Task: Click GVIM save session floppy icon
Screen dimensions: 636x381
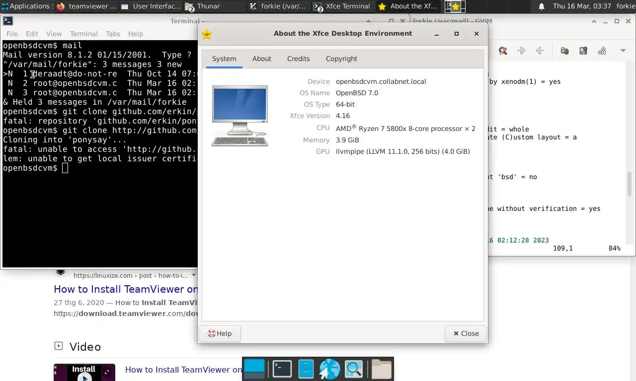Action: pyautogui.click(x=583, y=51)
